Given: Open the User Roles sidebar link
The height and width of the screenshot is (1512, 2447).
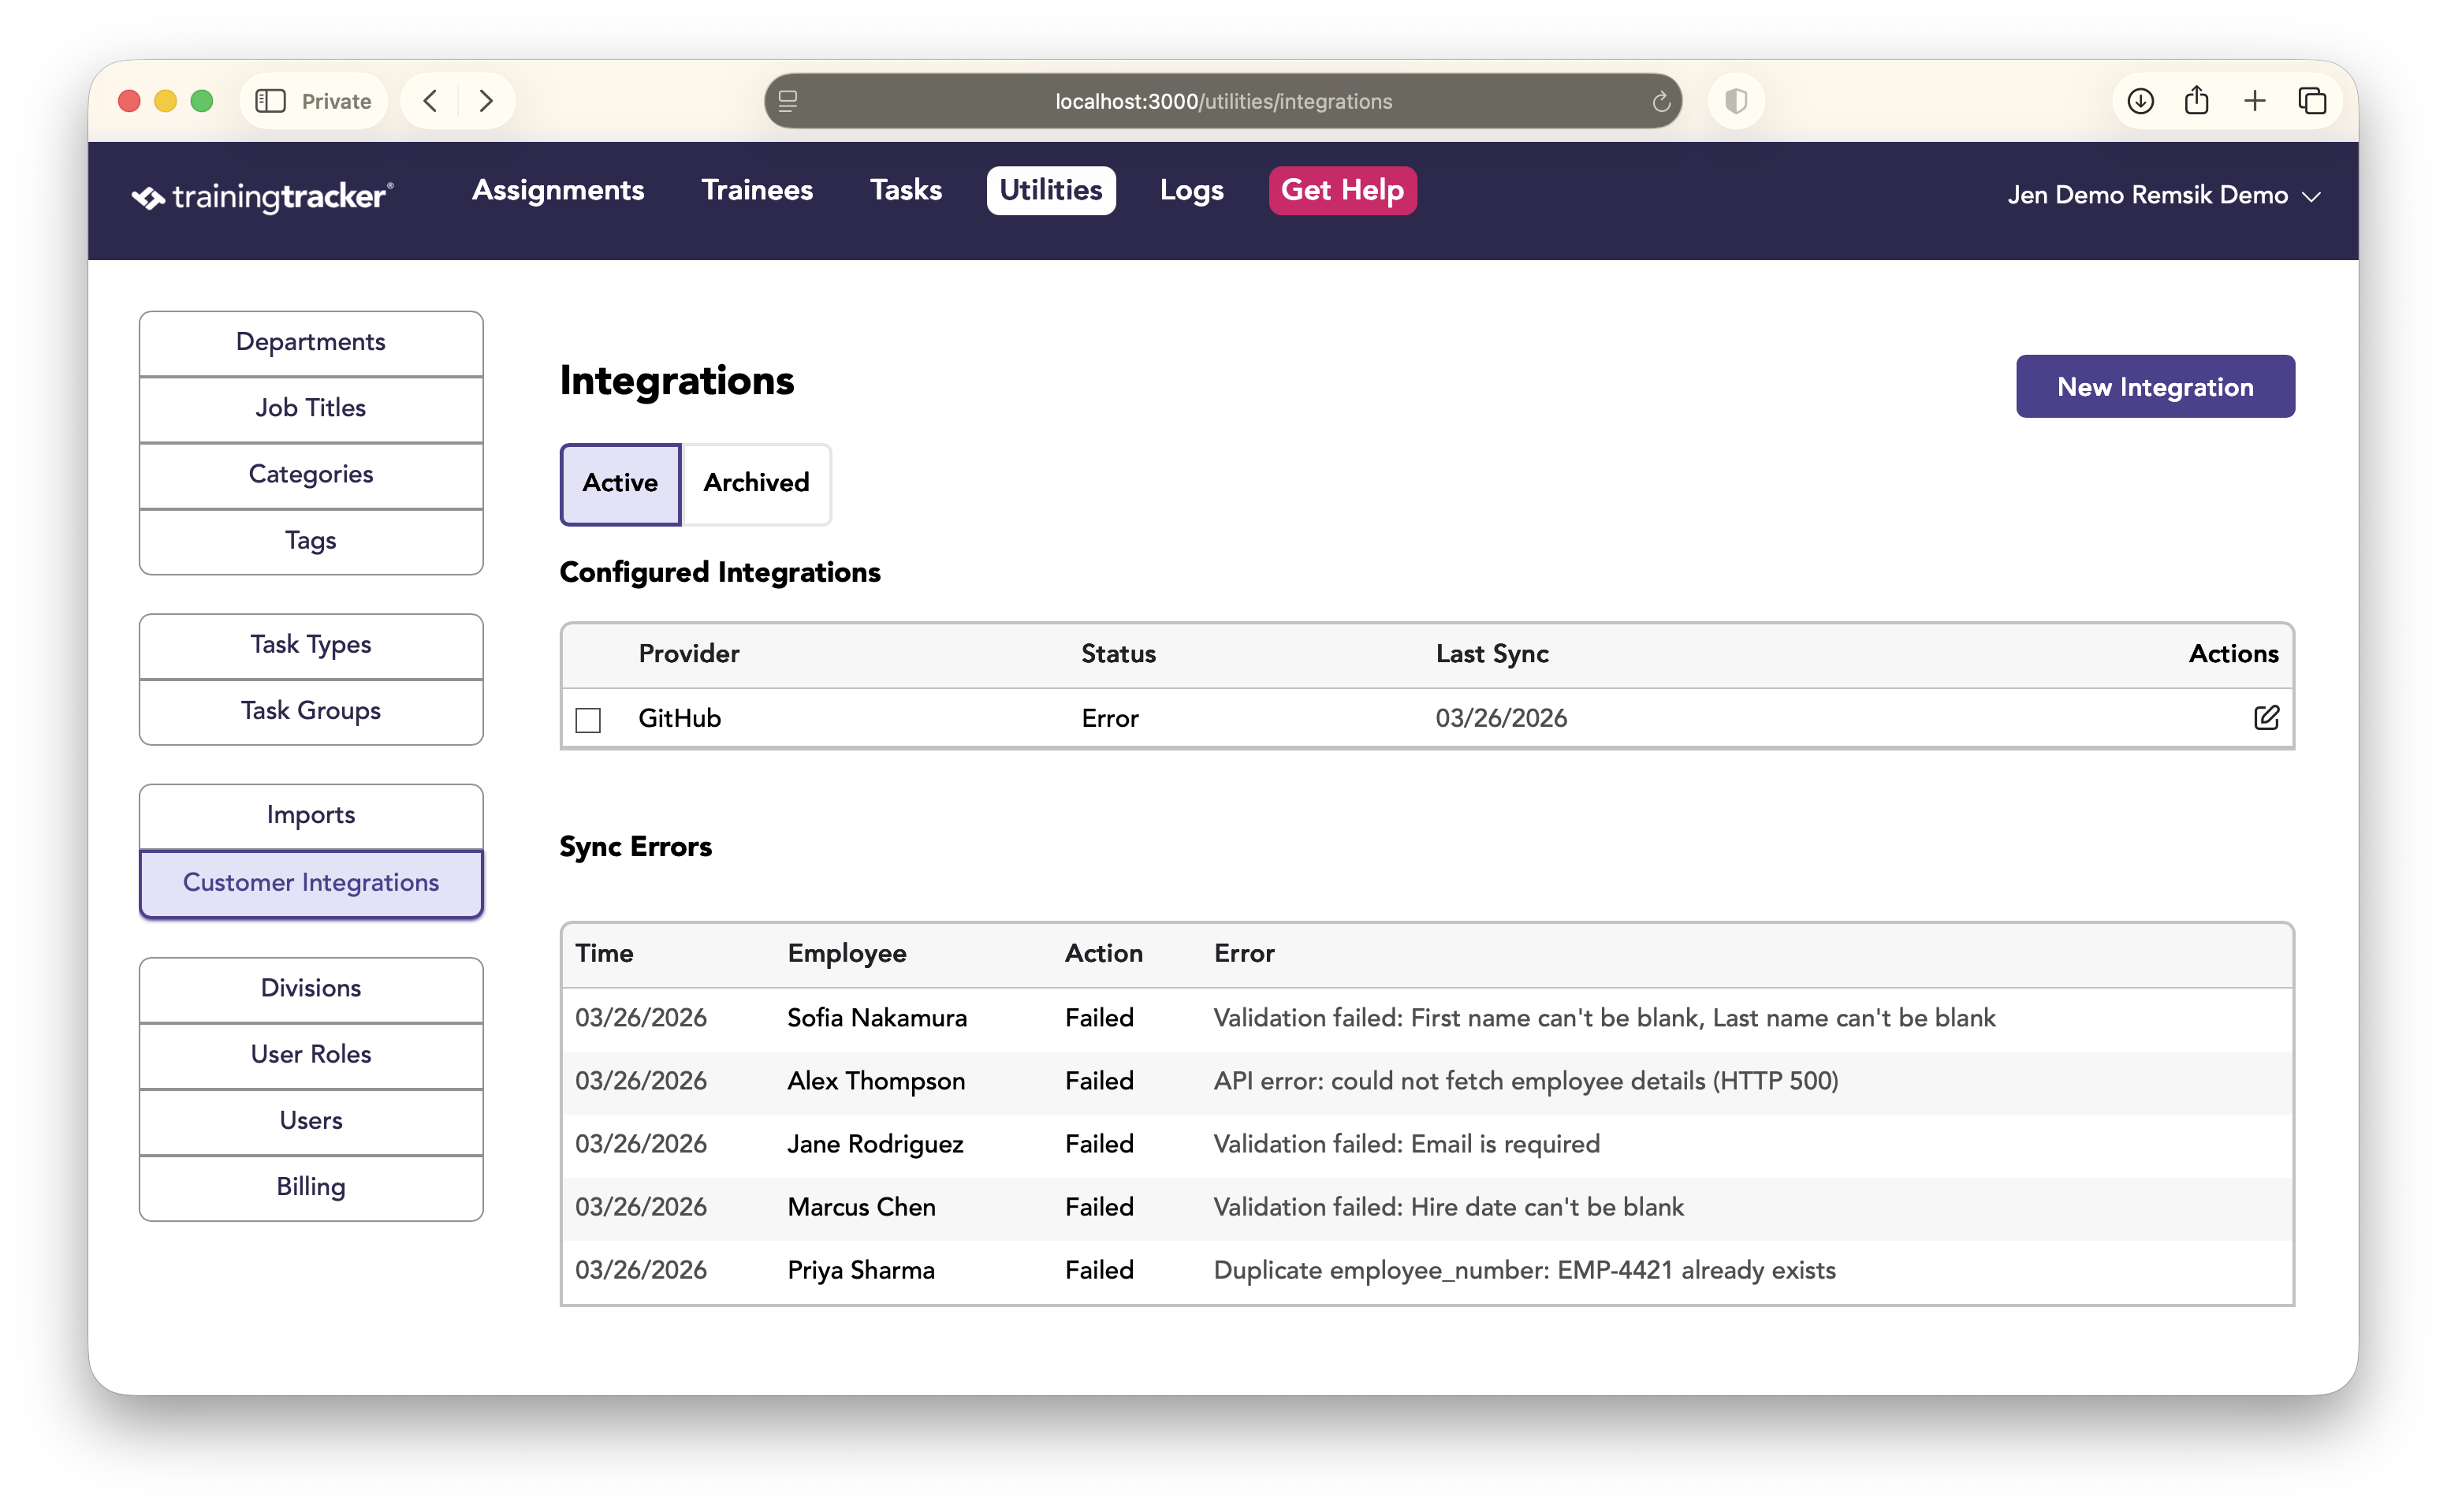Looking at the screenshot, I should pos(311,1055).
